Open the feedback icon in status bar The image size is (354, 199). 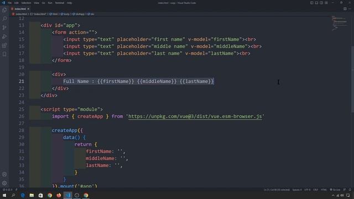click(x=345, y=190)
